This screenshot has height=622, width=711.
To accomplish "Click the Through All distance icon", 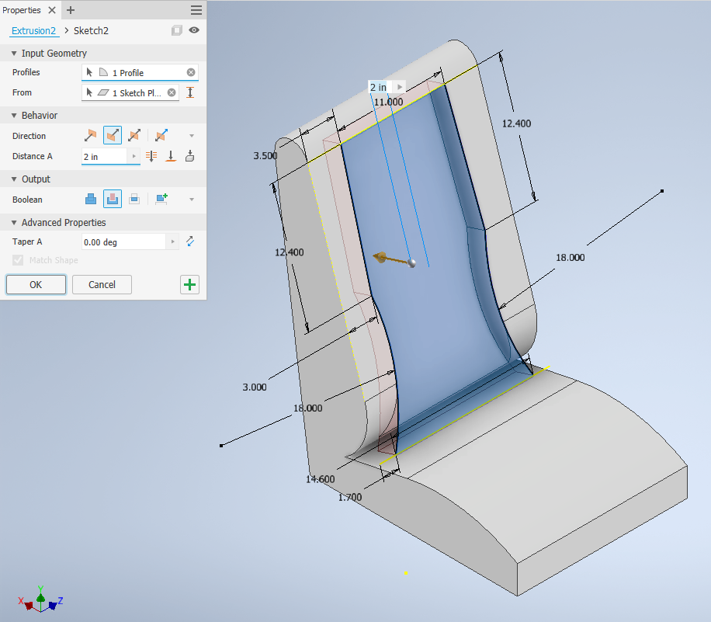I will (x=151, y=157).
